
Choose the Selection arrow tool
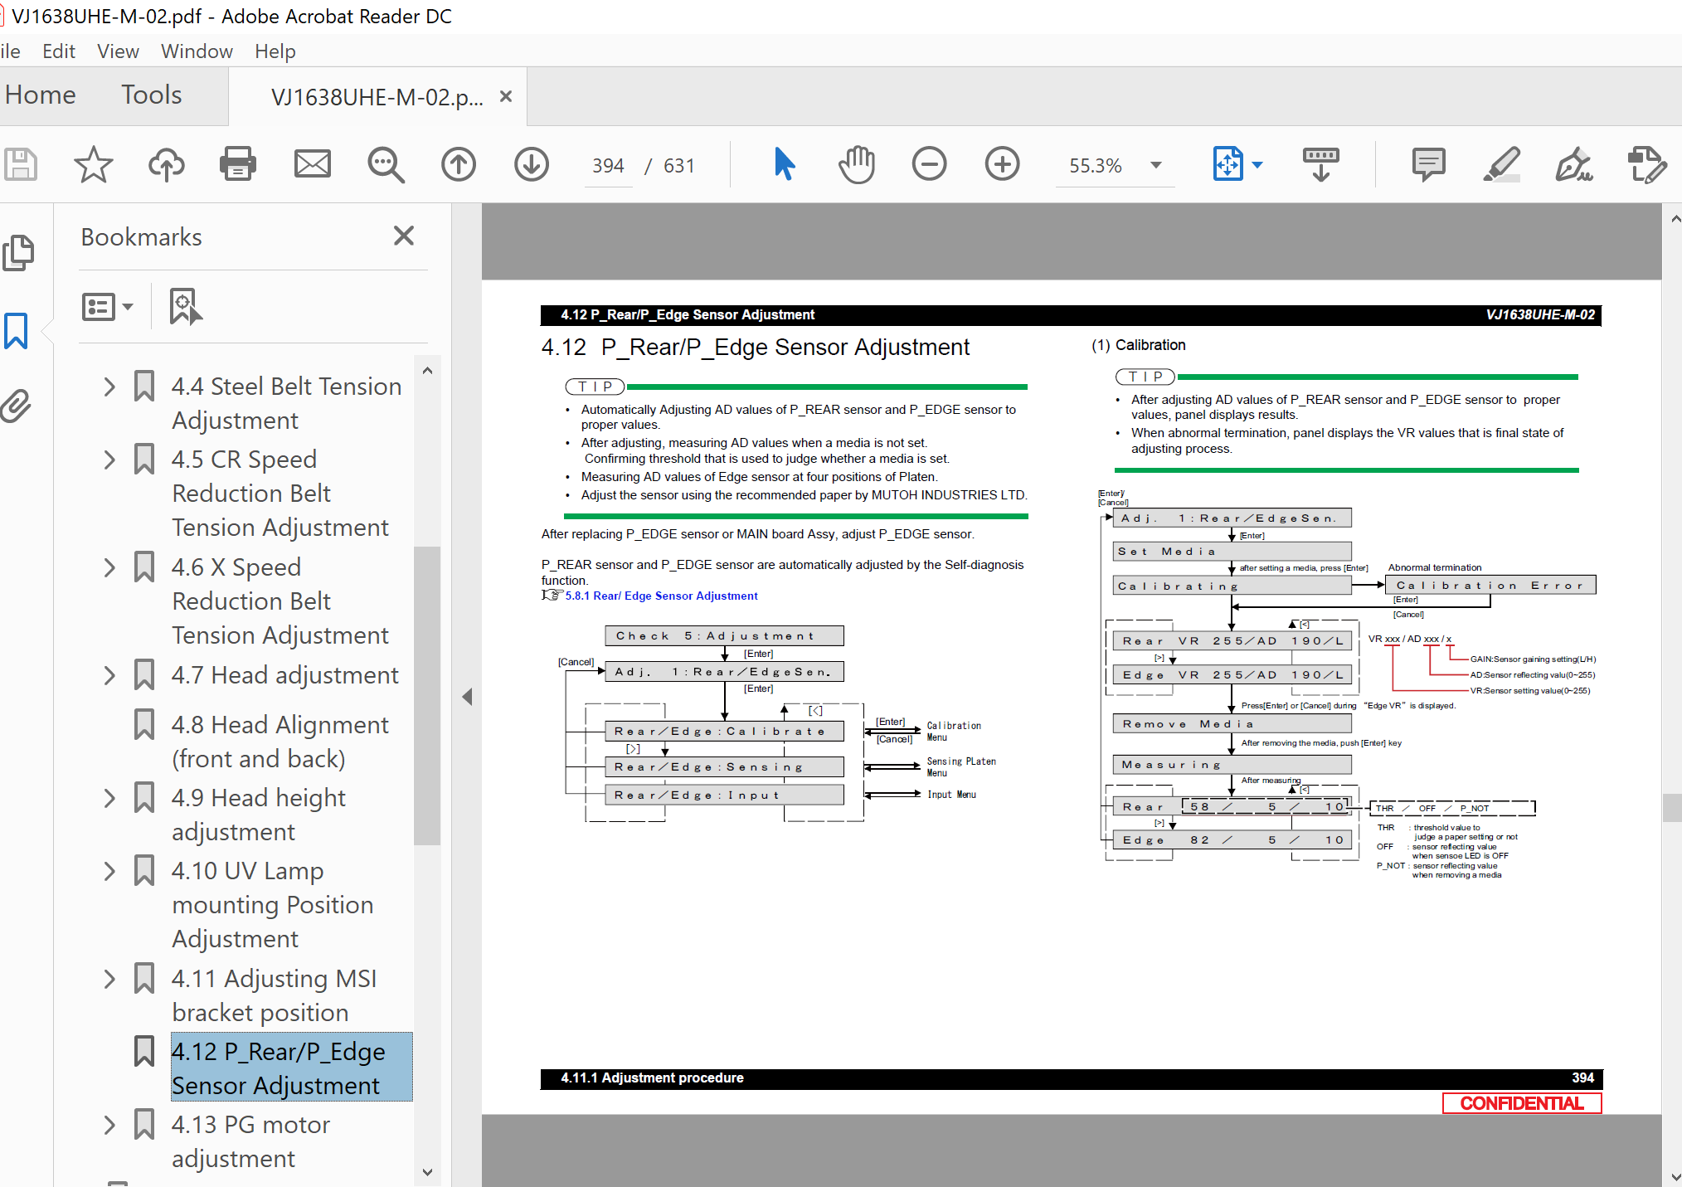click(x=784, y=164)
